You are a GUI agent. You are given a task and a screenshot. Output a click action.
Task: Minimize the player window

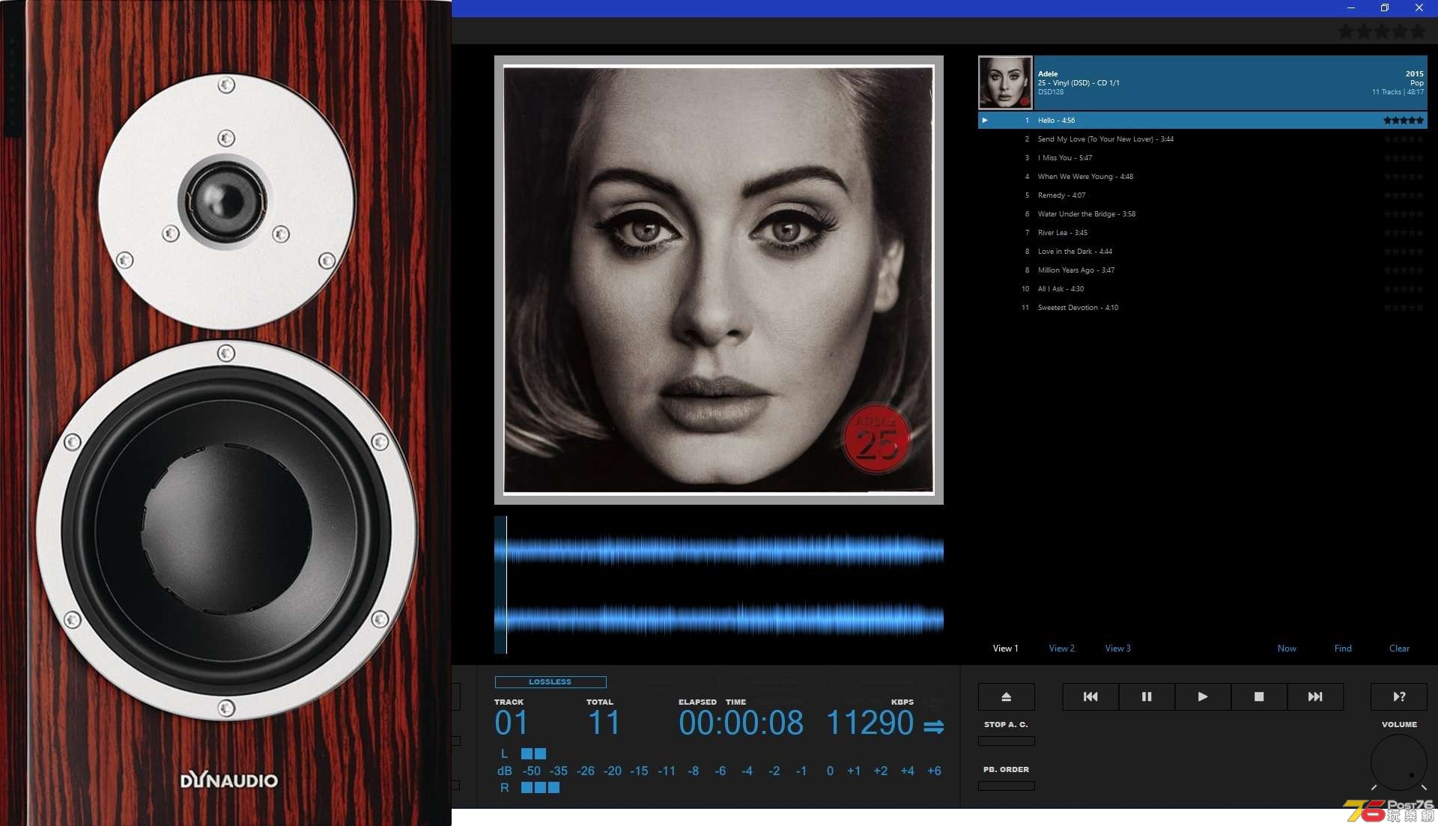pyautogui.click(x=1351, y=7)
